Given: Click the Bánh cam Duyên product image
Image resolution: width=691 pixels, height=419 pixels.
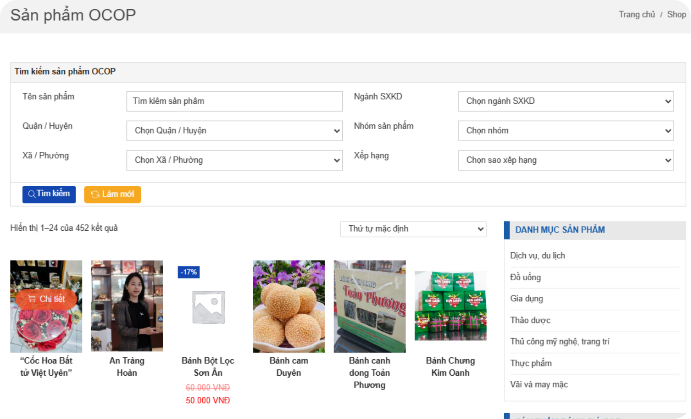Looking at the screenshot, I should (289, 306).
